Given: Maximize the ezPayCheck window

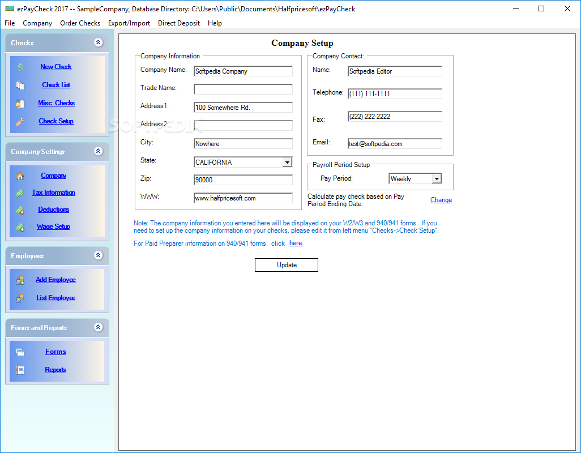Looking at the screenshot, I should pos(541,8).
